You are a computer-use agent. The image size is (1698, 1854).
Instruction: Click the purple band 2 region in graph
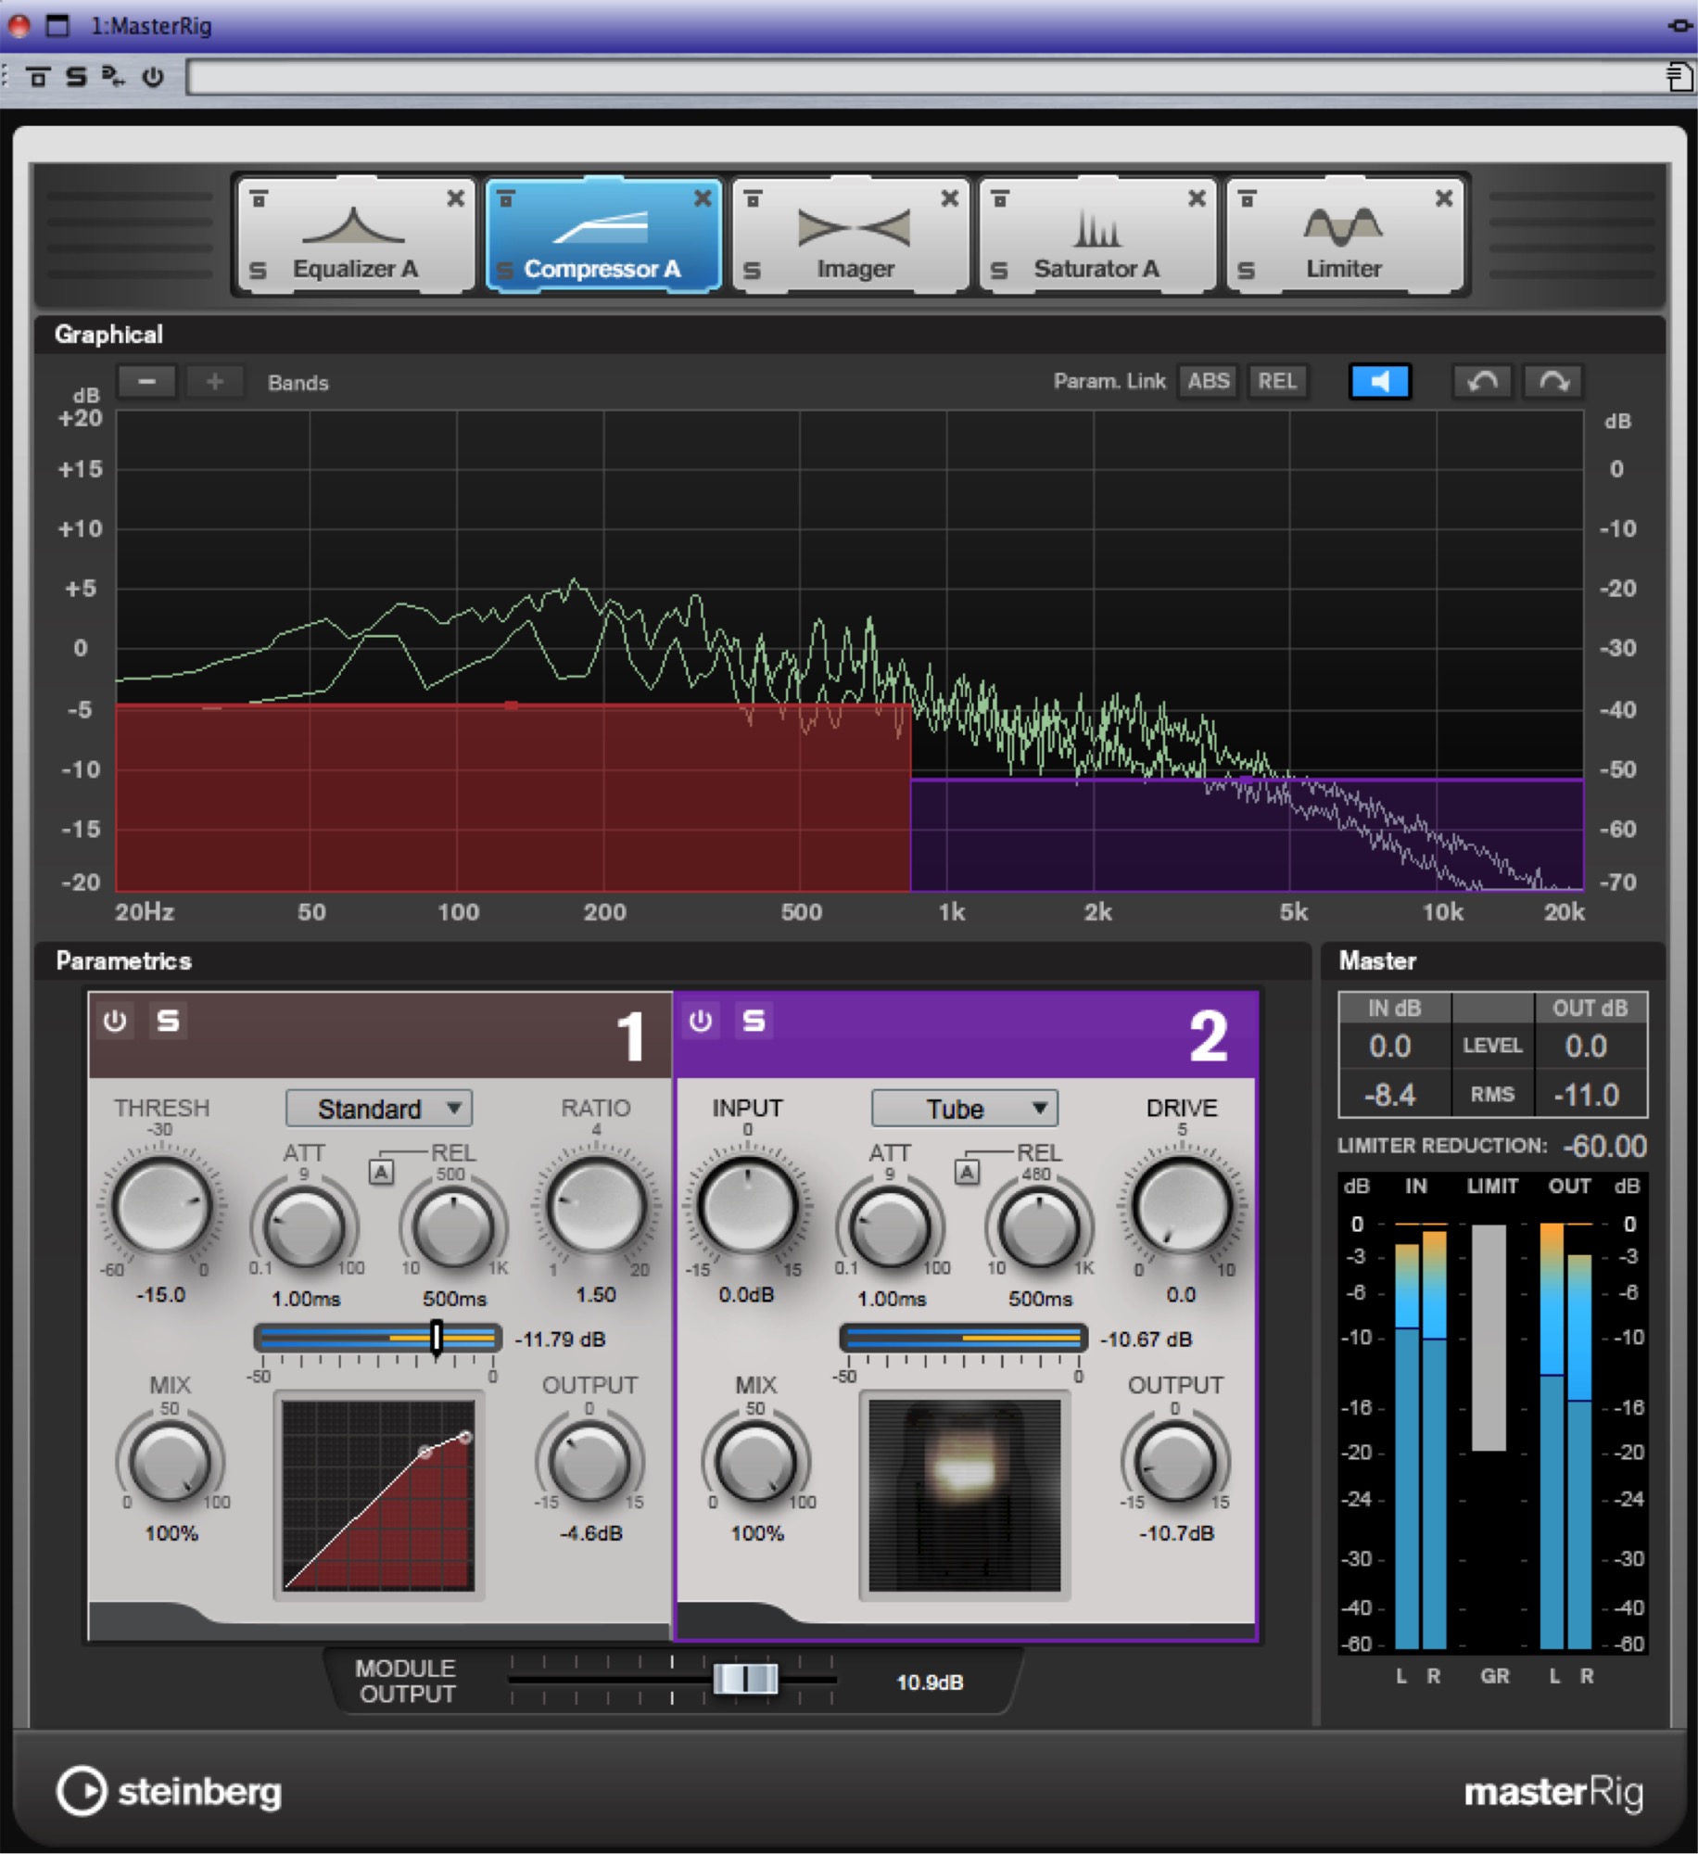point(1247,834)
